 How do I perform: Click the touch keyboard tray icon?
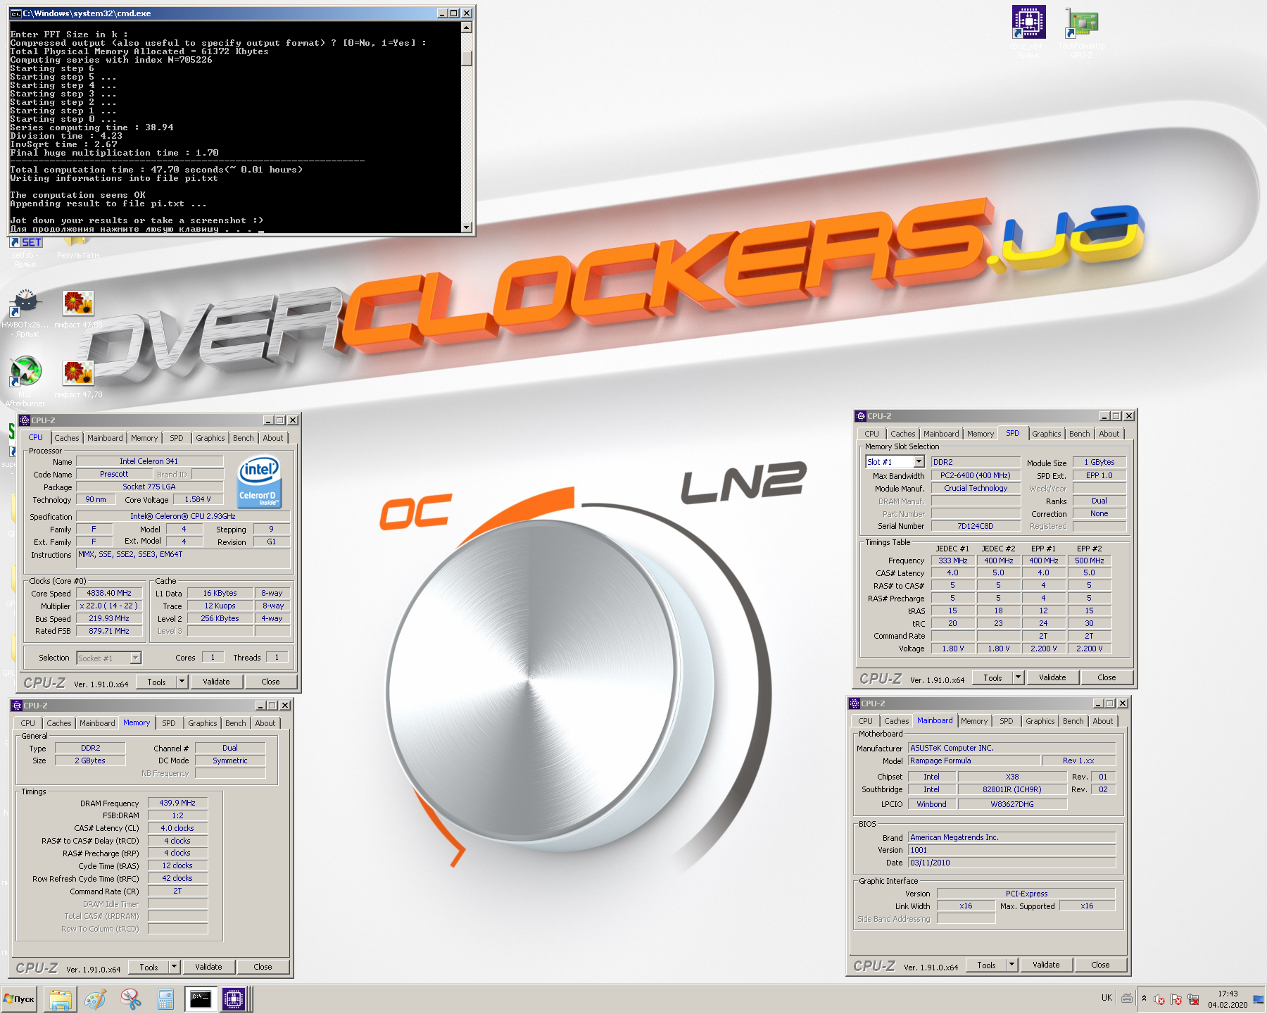pos(1127,998)
